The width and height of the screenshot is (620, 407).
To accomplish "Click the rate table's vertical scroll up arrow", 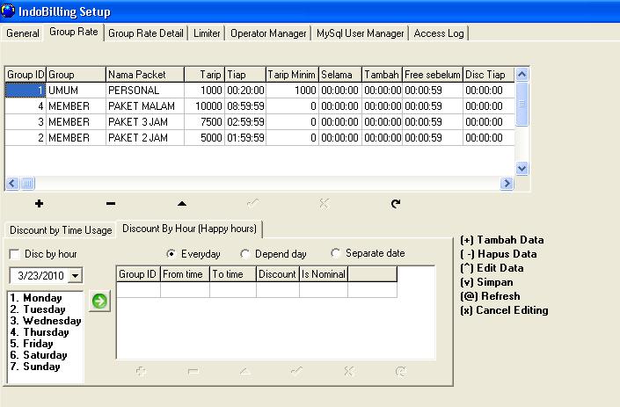I will click(522, 75).
